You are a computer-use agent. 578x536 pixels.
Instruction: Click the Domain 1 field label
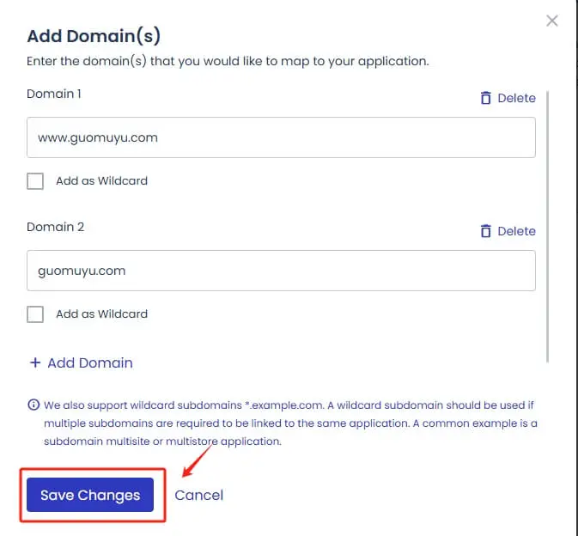tap(54, 94)
